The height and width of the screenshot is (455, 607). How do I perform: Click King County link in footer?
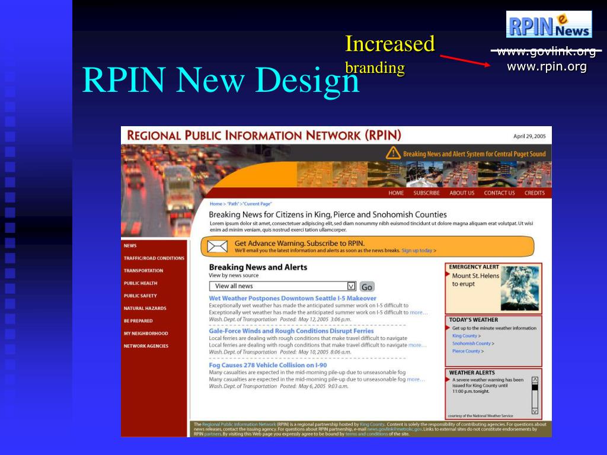pyautogui.click(x=372, y=424)
